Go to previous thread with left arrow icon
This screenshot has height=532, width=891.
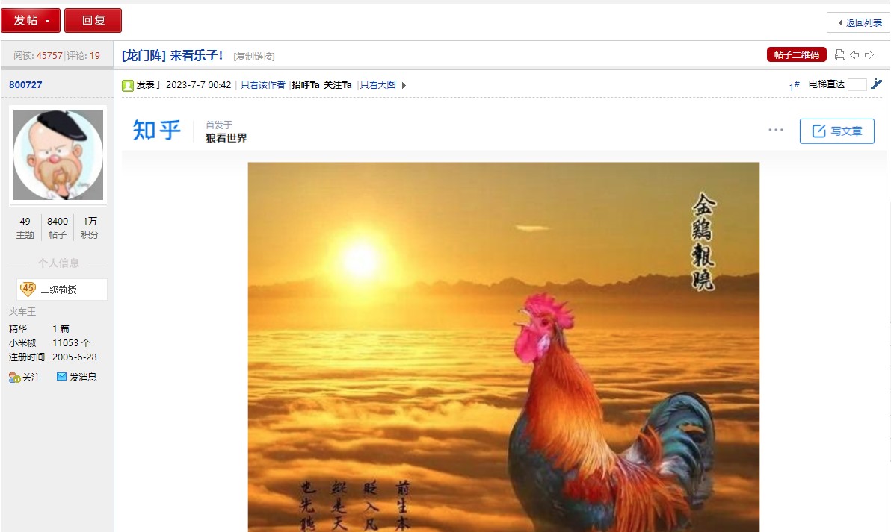(x=854, y=55)
